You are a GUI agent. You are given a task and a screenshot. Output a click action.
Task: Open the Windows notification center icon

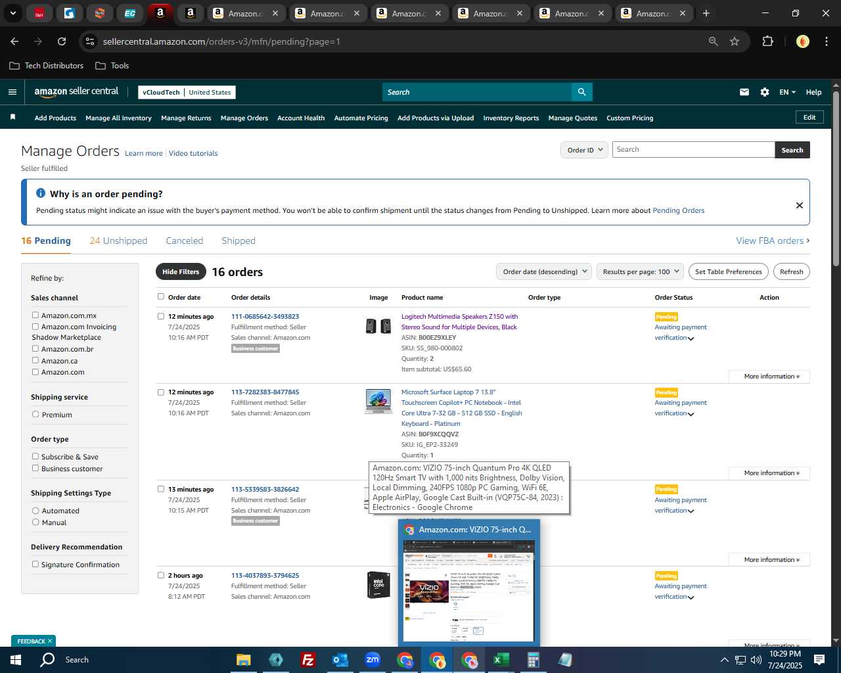819,660
